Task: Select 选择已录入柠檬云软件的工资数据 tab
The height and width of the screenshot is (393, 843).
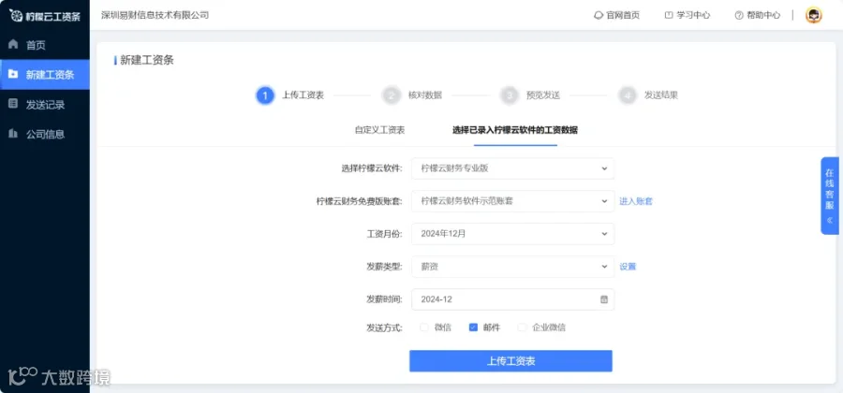Action: (x=515, y=130)
